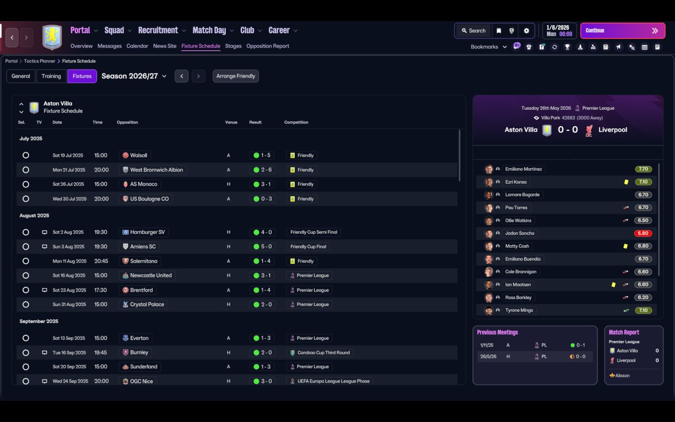Switch to the Training view button
675x422 pixels.
coord(51,76)
